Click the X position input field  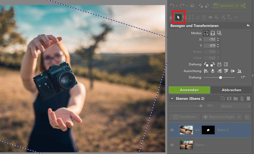pyautogui.click(x=210, y=40)
